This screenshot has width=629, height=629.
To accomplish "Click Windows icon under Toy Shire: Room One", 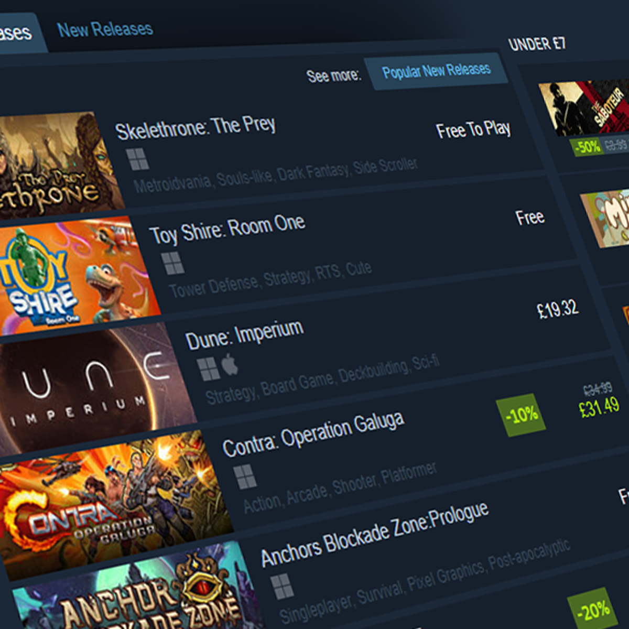I will point(172,263).
